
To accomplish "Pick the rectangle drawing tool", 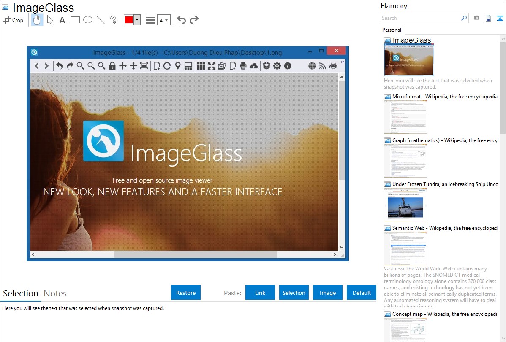I will (75, 20).
